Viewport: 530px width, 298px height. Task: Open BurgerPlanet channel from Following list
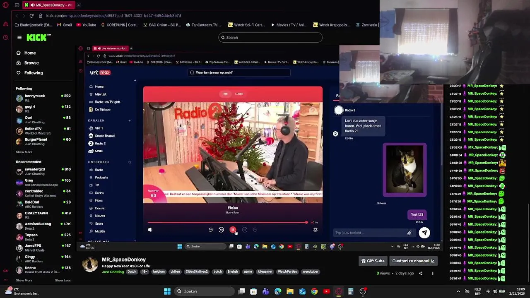tap(43, 142)
